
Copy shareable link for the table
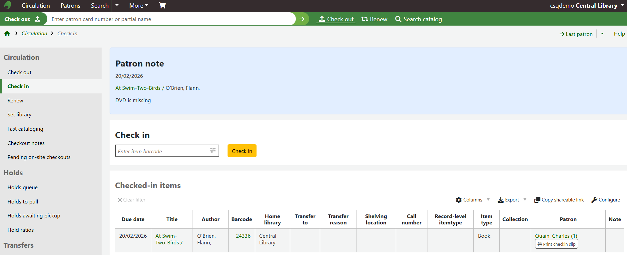[559, 200]
